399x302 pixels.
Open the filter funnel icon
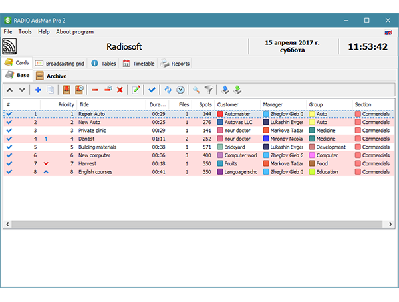[209, 90]
